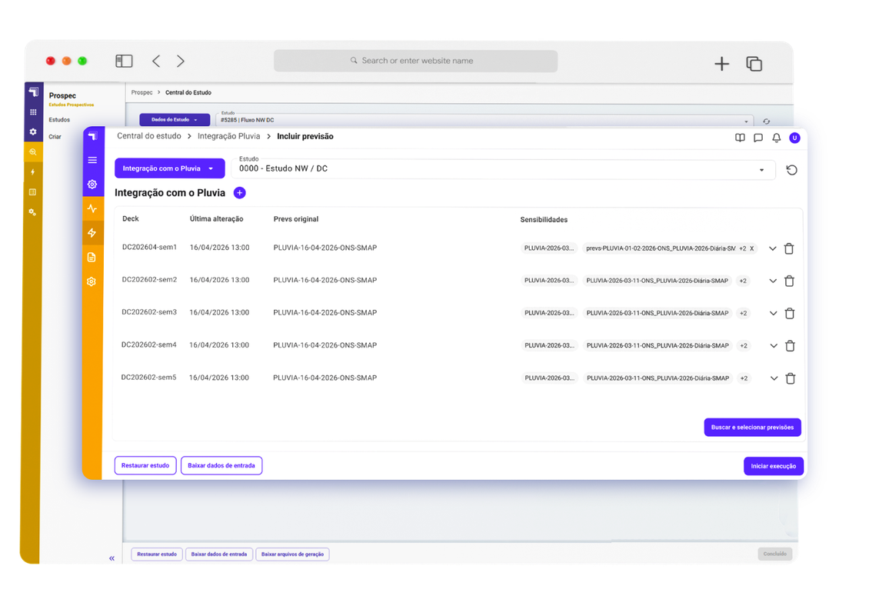The image size is (869, 606).
Task: Open the gear settings icon below hamburger menu
Action: pos(92,185)
